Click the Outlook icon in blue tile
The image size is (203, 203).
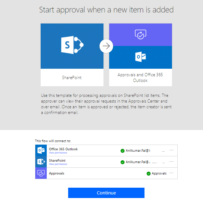click(141, 57)
